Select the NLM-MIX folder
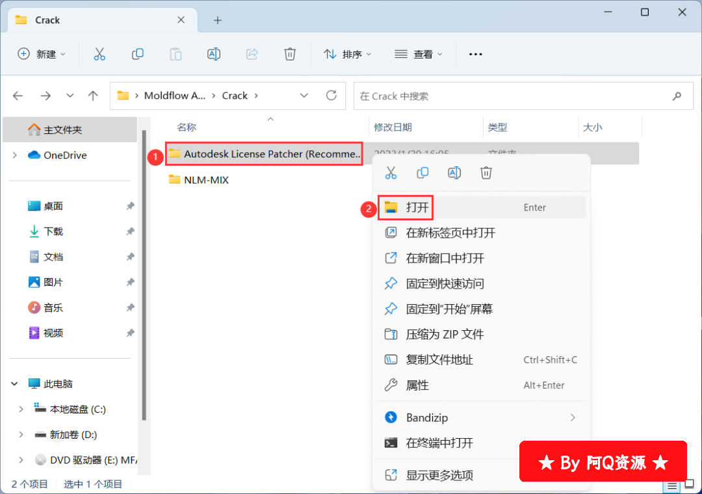The width and height of the screenshot is (702, 494). (199, 180)
